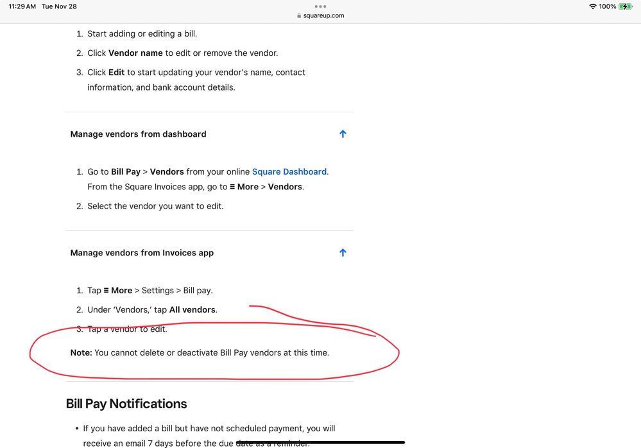Click the note about deleting Bill Pay vendors
The image size is (641, 448).
click(x=200, y=352)
